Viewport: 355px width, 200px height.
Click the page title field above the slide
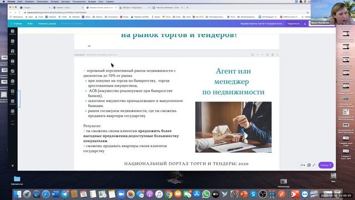click(x=102, y=55)
